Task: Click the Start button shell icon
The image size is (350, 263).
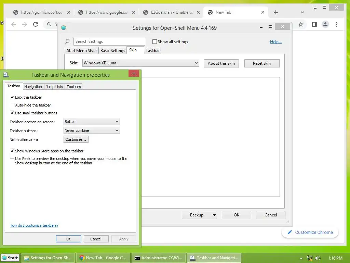Action: 4,258
